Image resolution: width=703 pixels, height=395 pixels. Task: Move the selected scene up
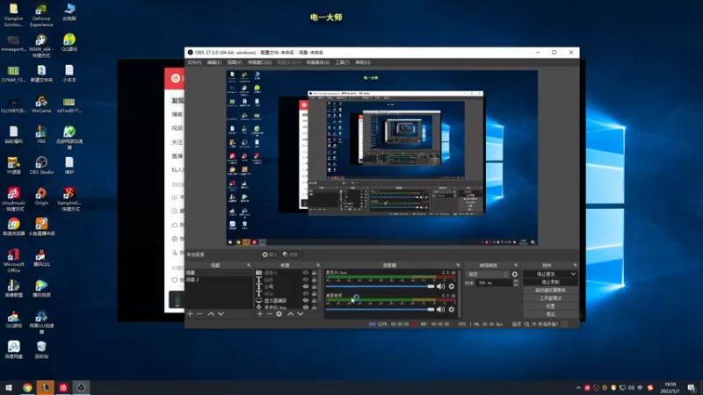[x=211, y=314]
